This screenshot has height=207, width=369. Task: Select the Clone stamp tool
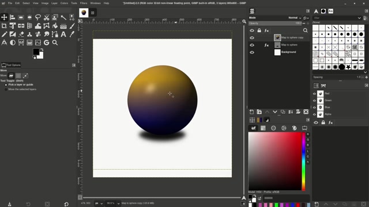(29, 34)
